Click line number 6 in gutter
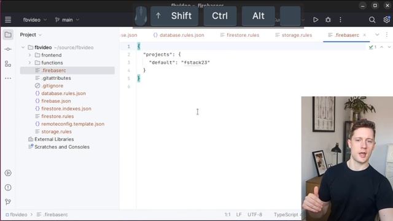 [129, 87]
